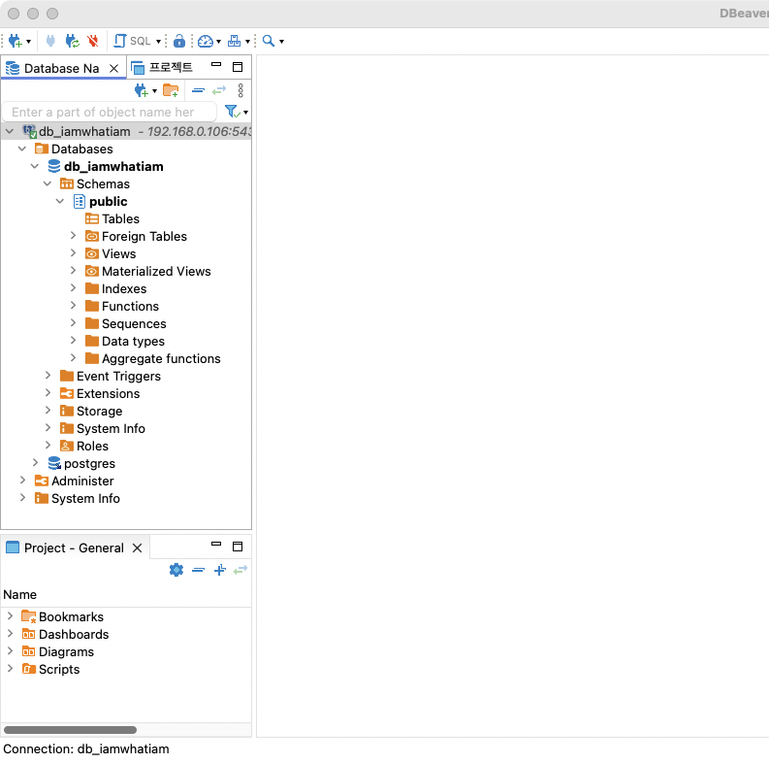Expand Aggregate functions

pyautogui.click(x=73, y=358)
